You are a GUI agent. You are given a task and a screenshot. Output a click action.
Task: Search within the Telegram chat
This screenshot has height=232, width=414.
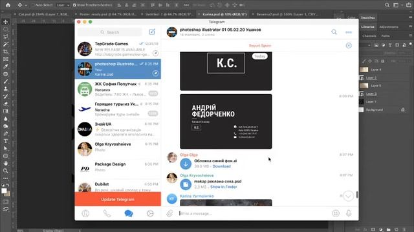[334, 32]
